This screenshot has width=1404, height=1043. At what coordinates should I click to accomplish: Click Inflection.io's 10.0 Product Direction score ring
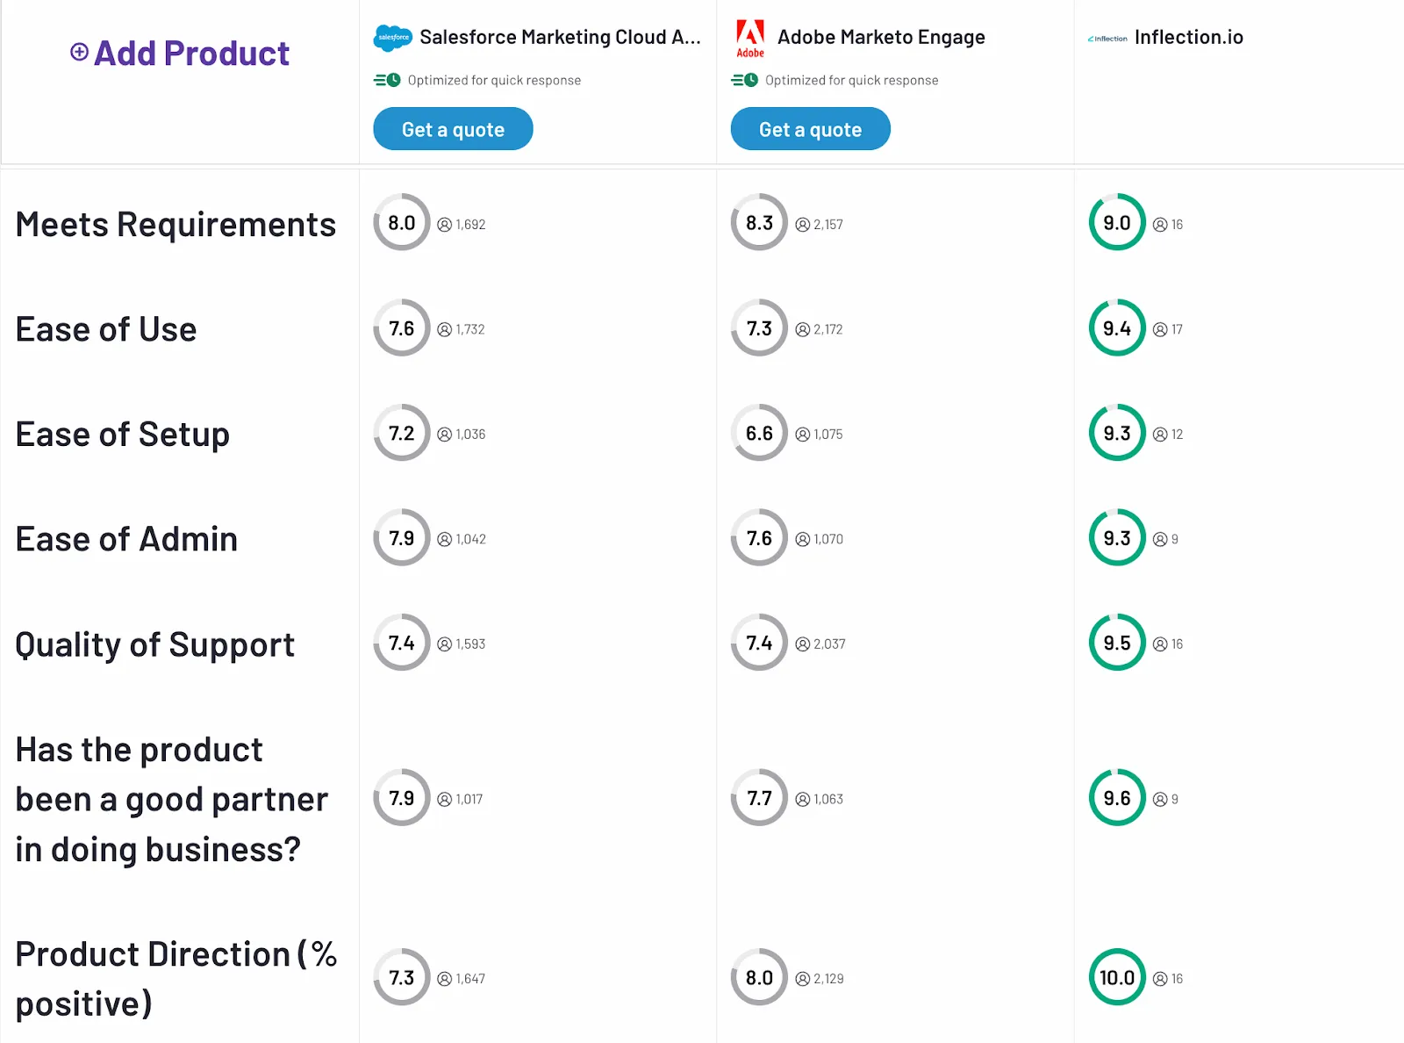(1117, 977)
